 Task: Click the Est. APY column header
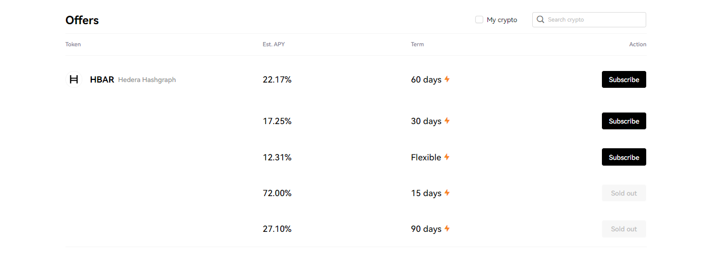click(x=274, y=44)
